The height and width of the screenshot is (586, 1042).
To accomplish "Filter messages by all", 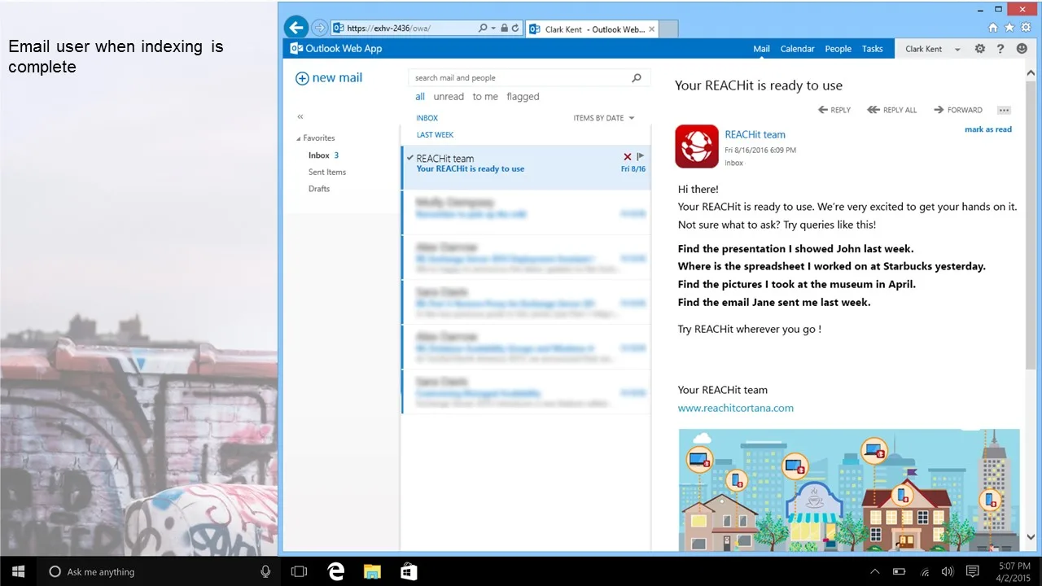I will coord(420,97).
